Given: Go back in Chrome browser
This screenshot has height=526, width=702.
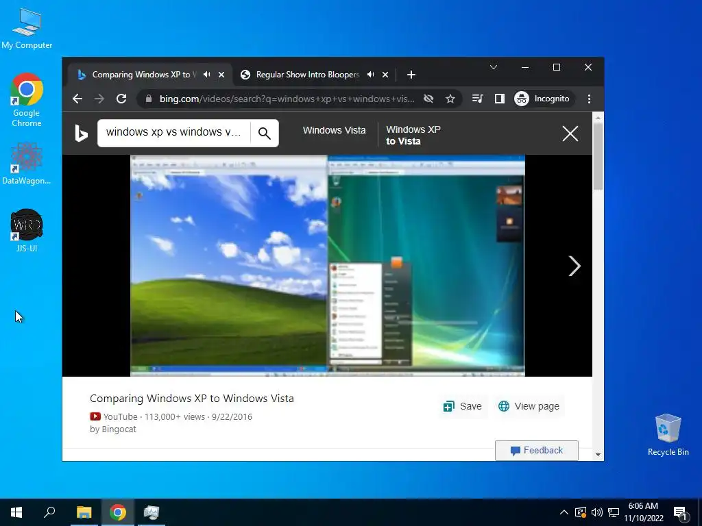Looking at the screenshot, I should point(77,99).
